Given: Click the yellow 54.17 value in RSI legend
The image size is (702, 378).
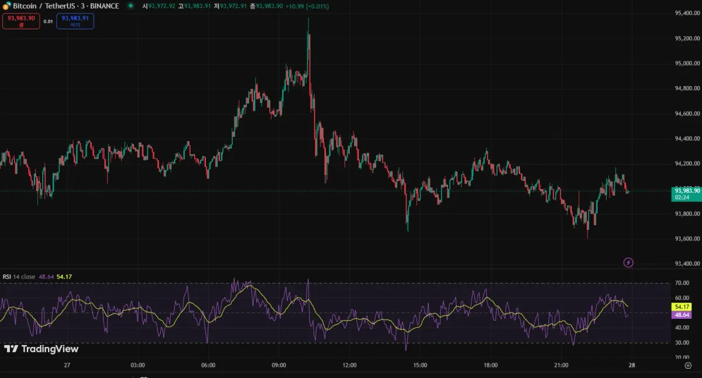Looking at the screenshot, I should [x=64, y=276].
